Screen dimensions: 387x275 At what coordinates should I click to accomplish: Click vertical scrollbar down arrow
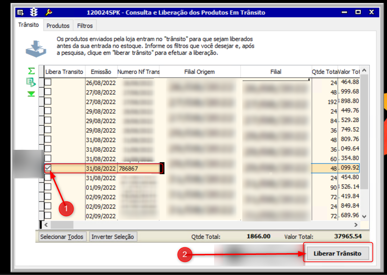[364, 216]
